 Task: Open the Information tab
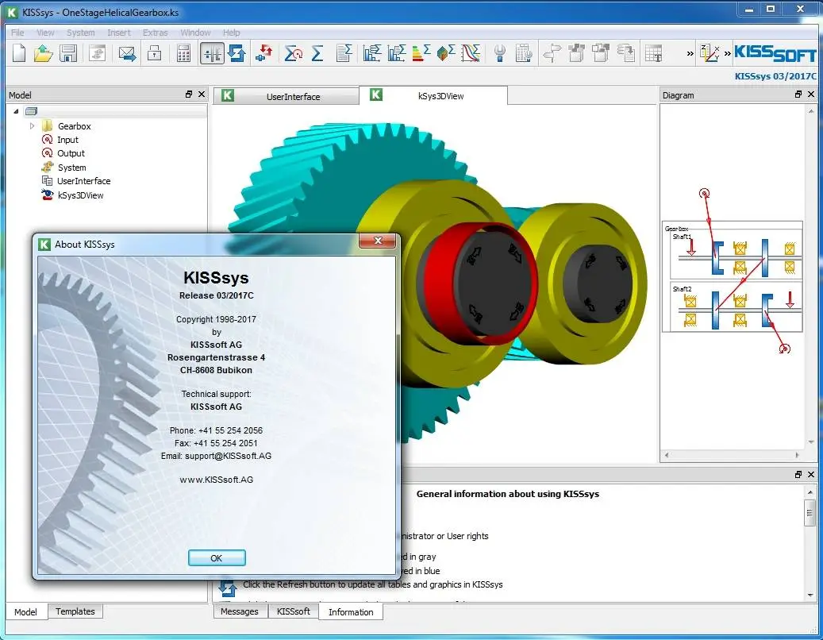(351, 611)
